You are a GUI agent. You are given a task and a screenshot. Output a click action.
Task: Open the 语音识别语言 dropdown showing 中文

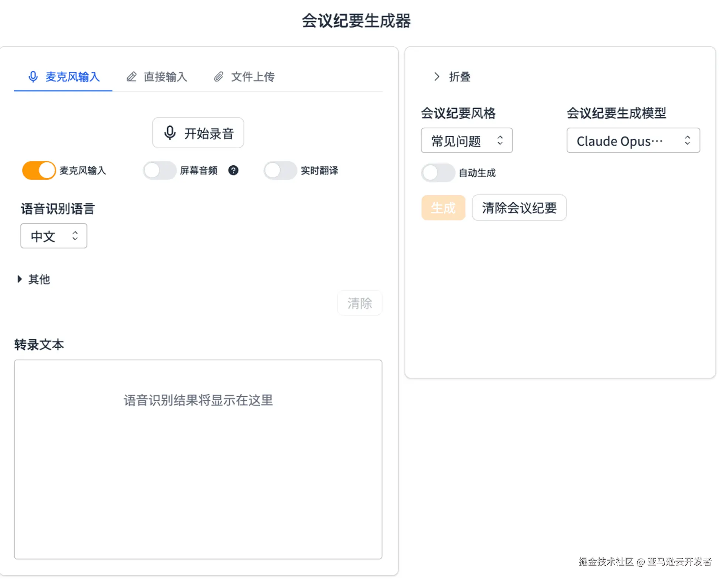click(x=54, y=236)
